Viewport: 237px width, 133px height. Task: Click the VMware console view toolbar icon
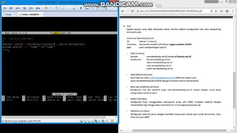[x=105, y=8]
